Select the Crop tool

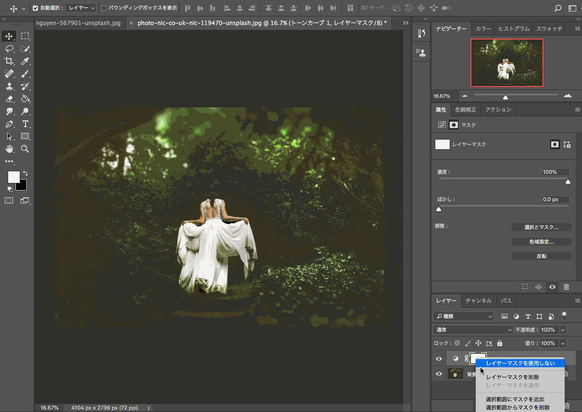point(9,61)
